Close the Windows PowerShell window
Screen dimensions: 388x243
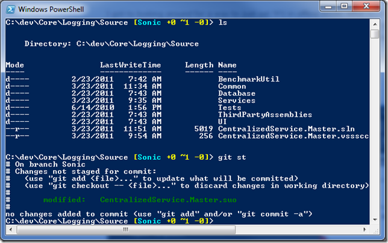[x=366, y=6]
